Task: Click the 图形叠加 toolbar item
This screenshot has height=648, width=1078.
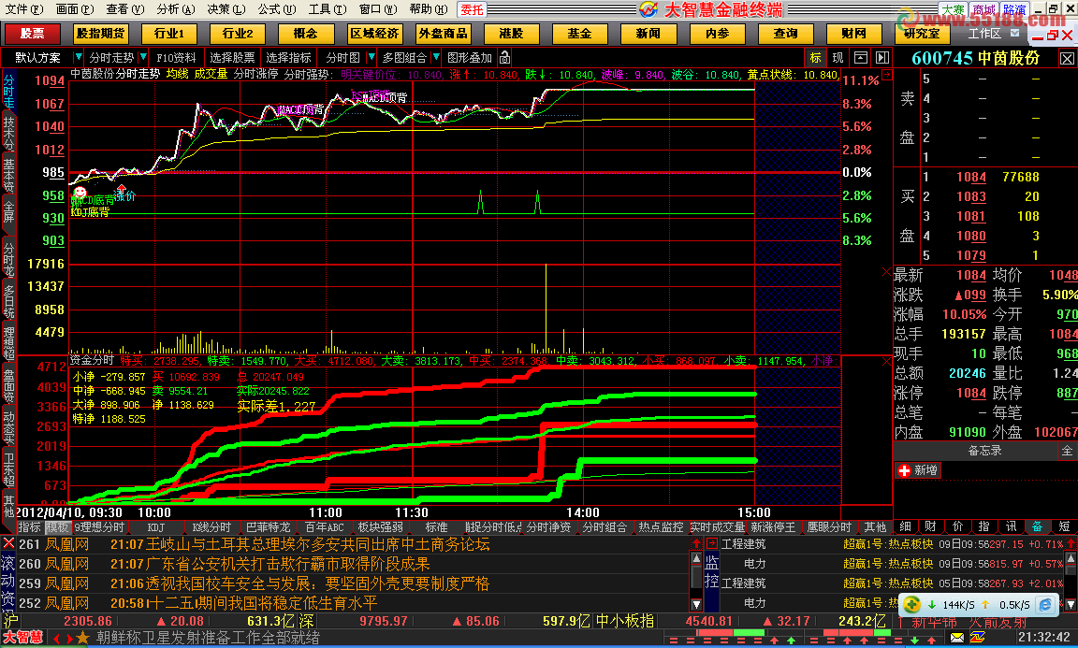Action: (x=470, y=58)
